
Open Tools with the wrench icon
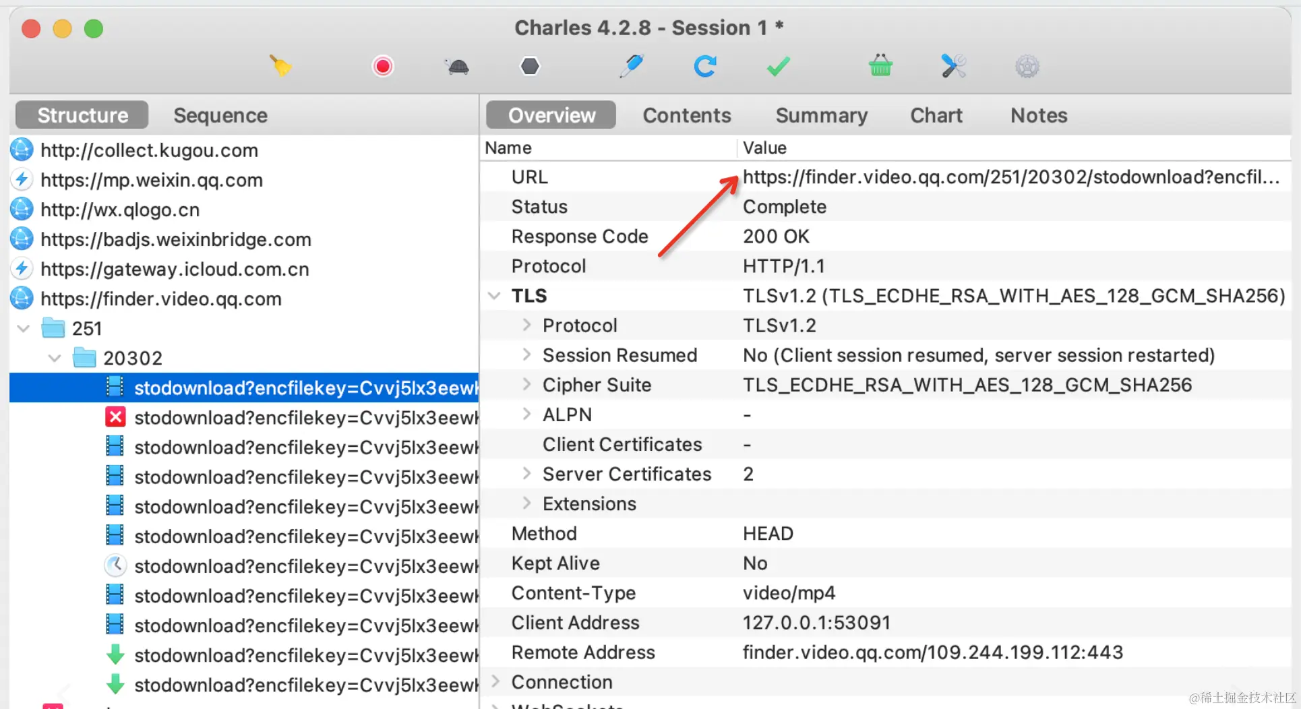(x=953, y=66)
